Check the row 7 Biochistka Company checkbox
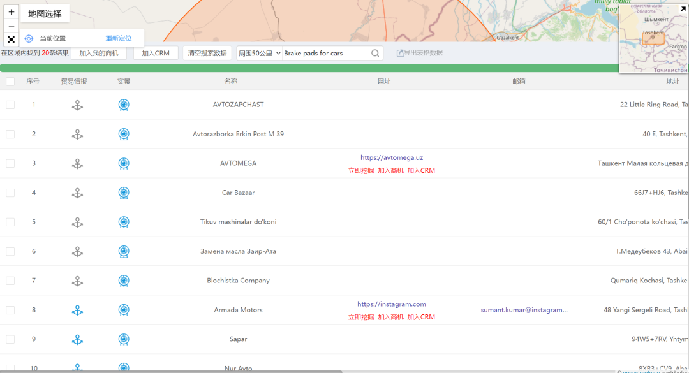689x373 pixels. [x=10, y=281]
